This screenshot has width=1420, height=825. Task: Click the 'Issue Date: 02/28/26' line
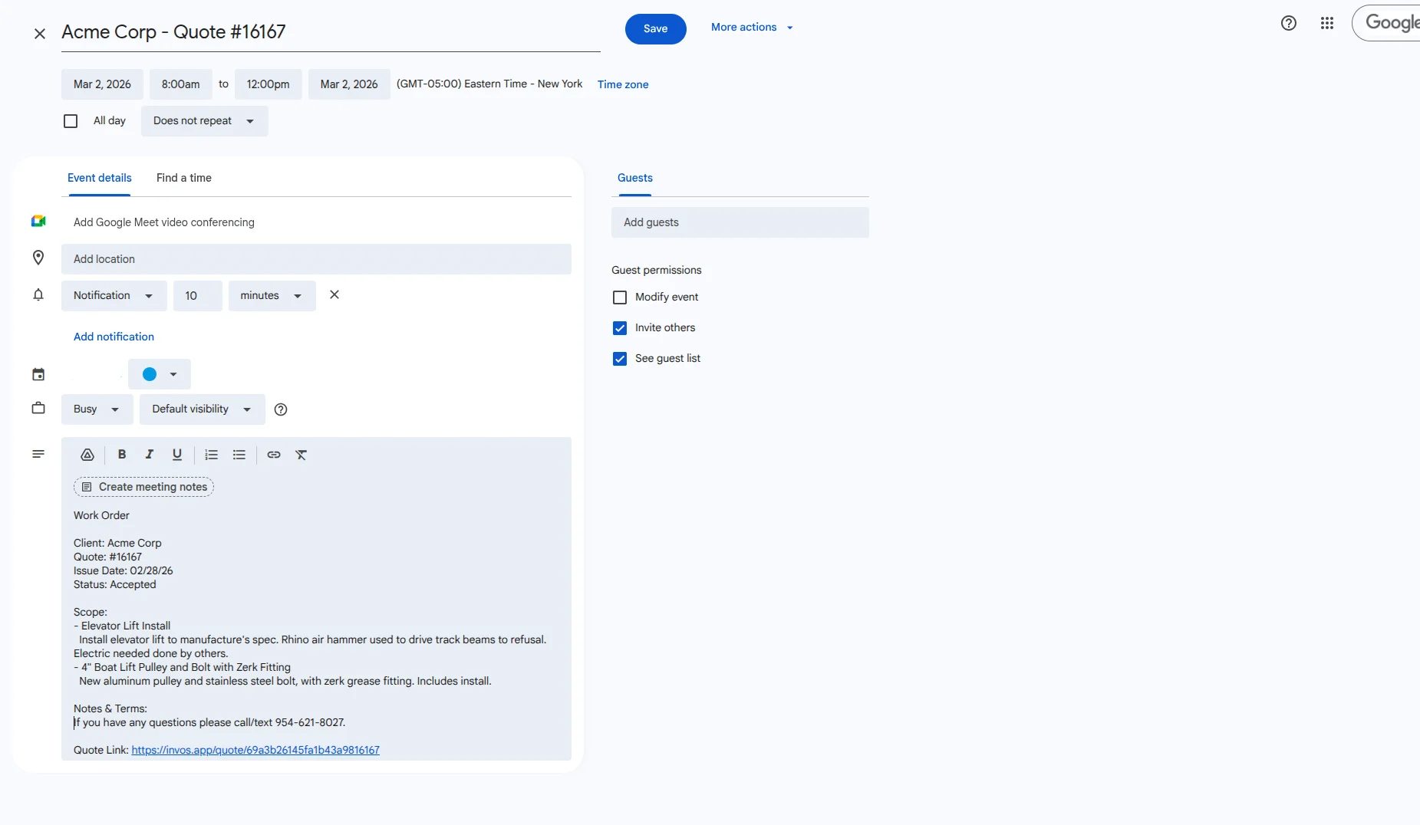(x=124, y=570)
